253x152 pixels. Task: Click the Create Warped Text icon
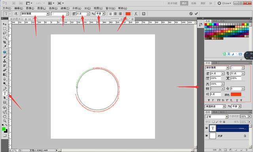136,14
